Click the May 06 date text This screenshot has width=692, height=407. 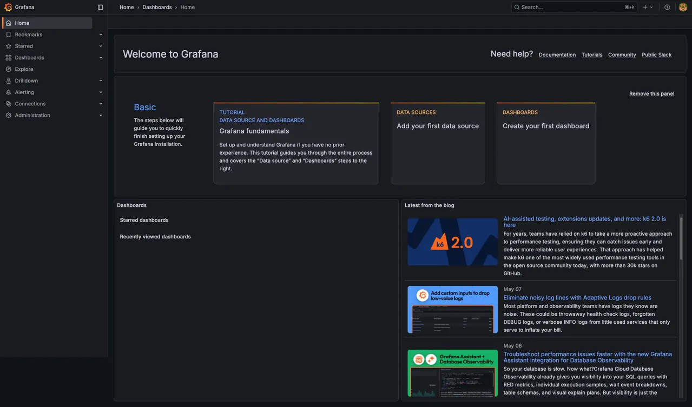[x=512, y=346]
